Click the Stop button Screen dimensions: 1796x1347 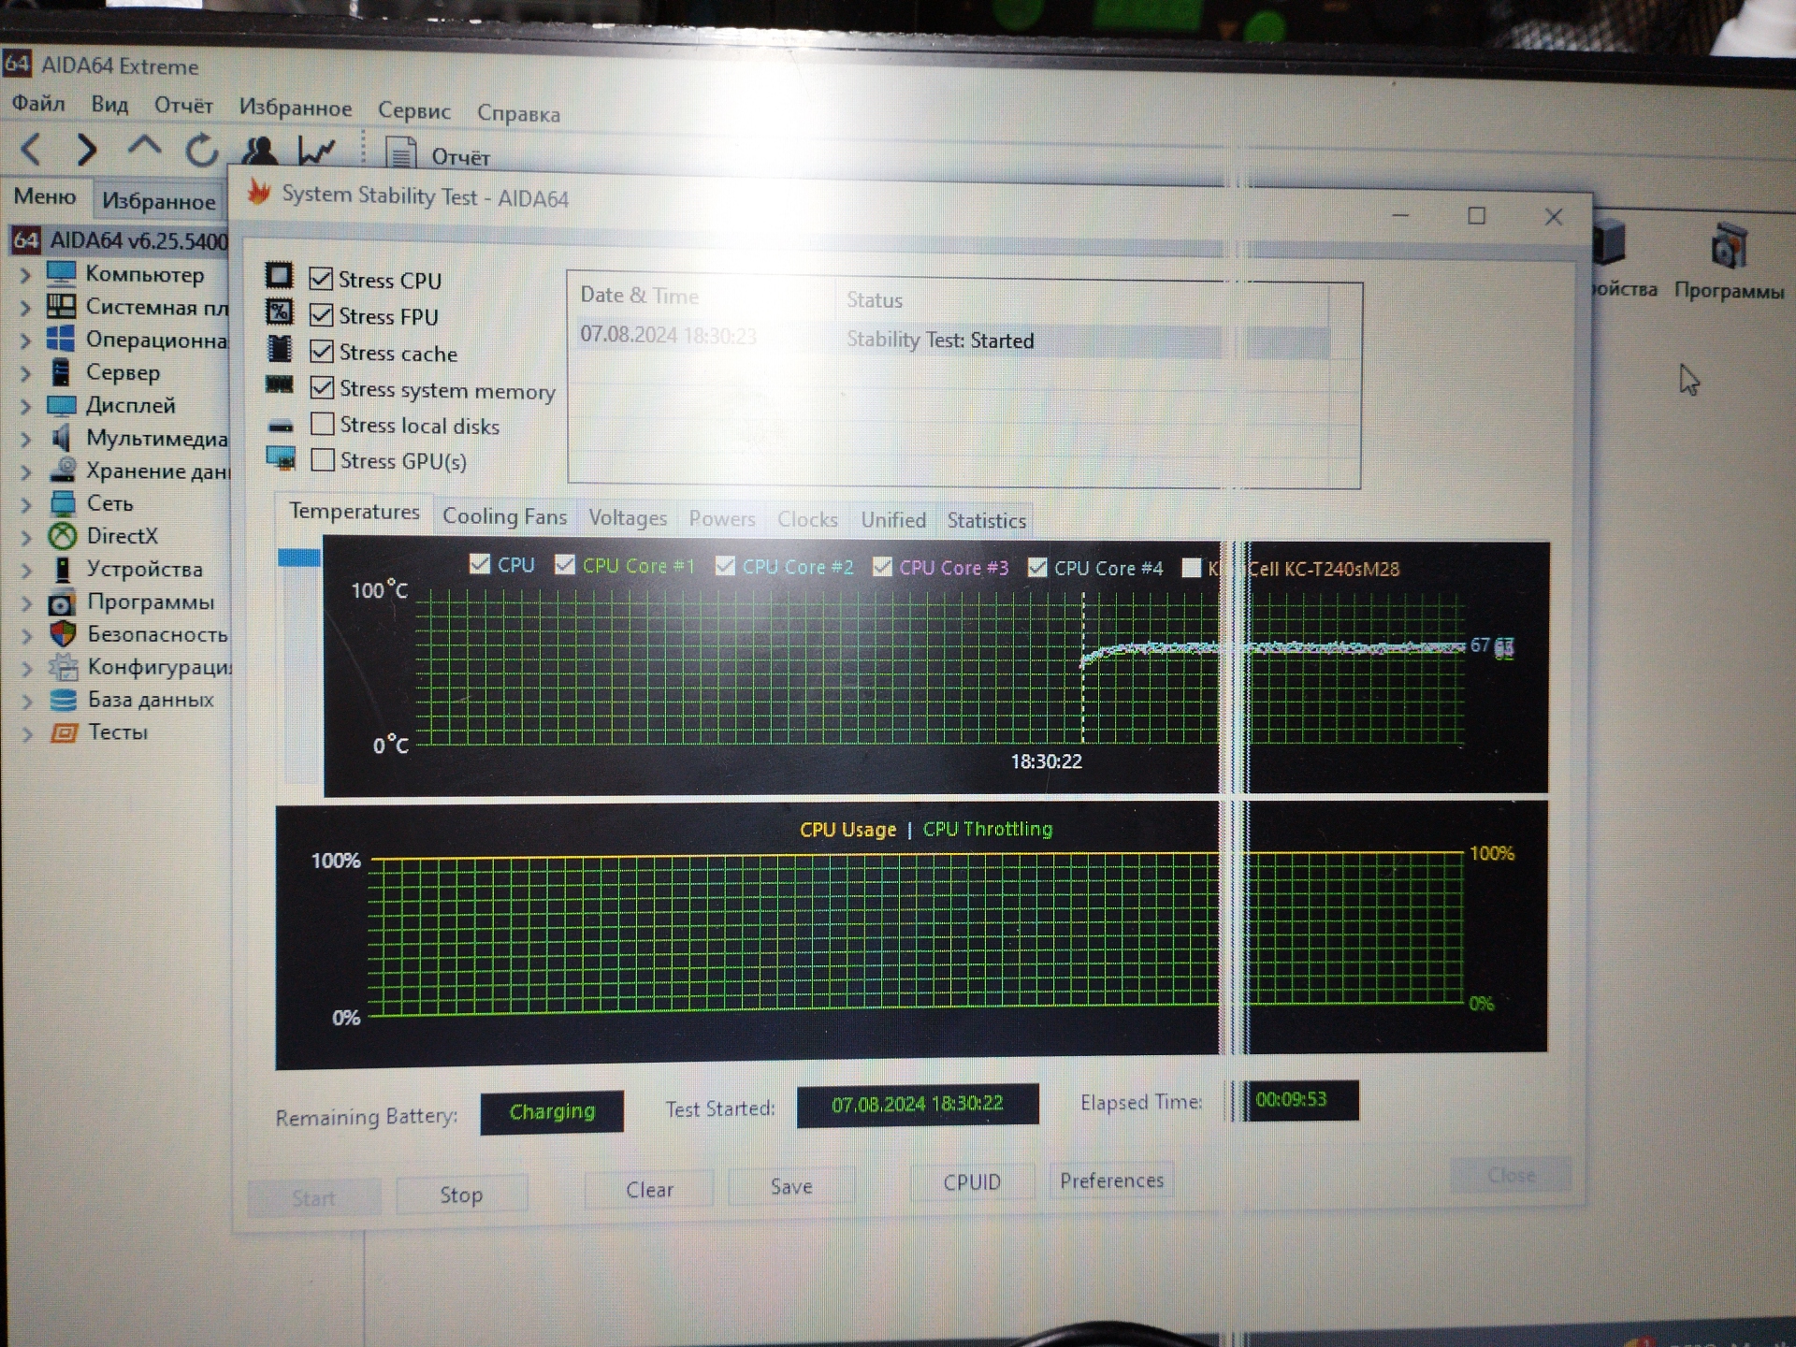(461, 1195)
